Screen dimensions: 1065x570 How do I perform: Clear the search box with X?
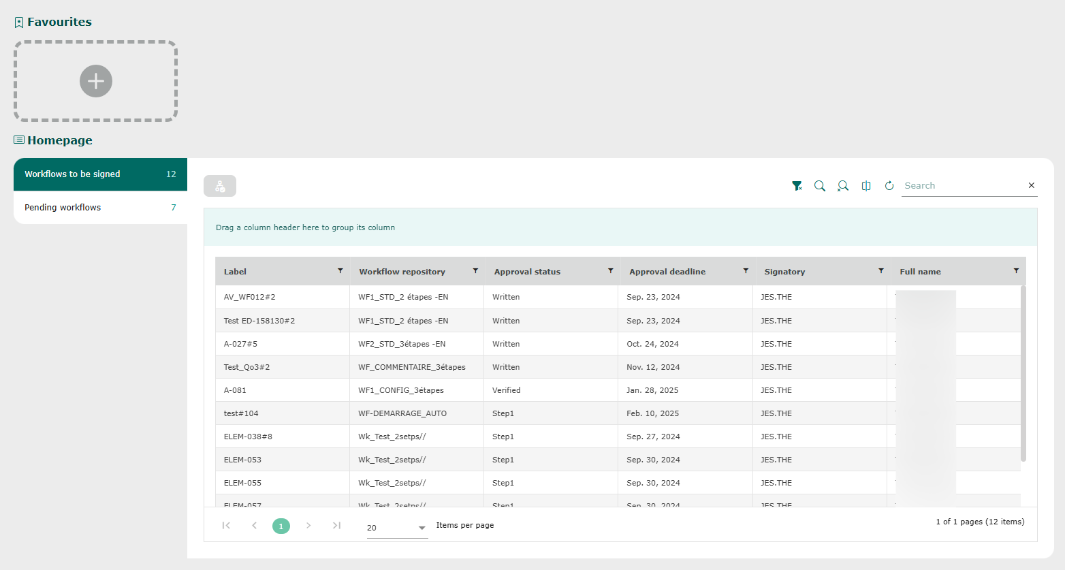click(1031, 185)
